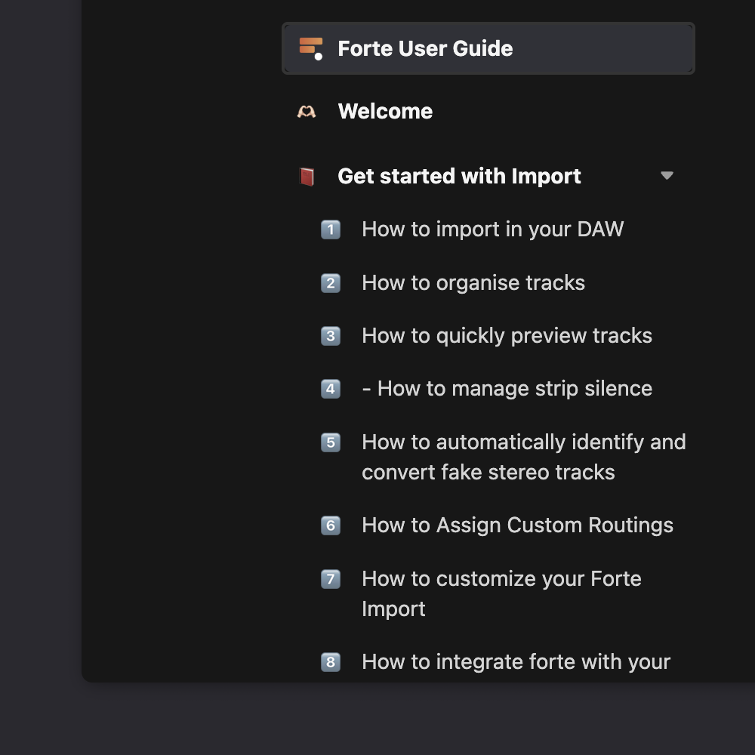This screenshot has width=755, height=755.
Task: Open Get started with Import section
Action: [x=459, y=176]
